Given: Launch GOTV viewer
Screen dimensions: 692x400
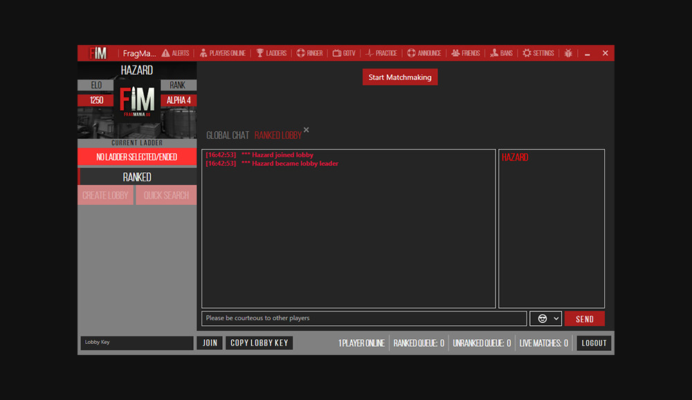Looking at the screenshot, I should click(344, 53).
